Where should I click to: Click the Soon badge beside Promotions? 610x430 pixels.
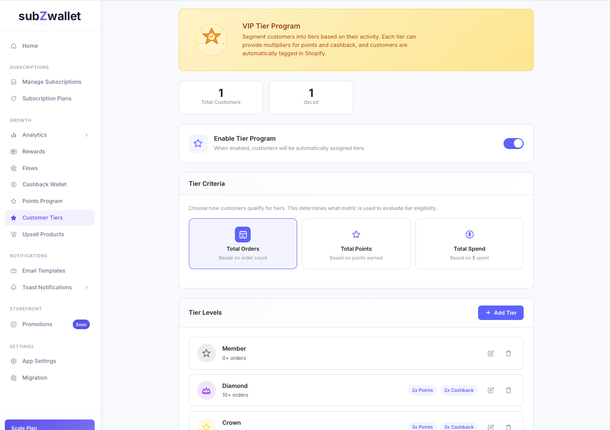pos(81,324)
